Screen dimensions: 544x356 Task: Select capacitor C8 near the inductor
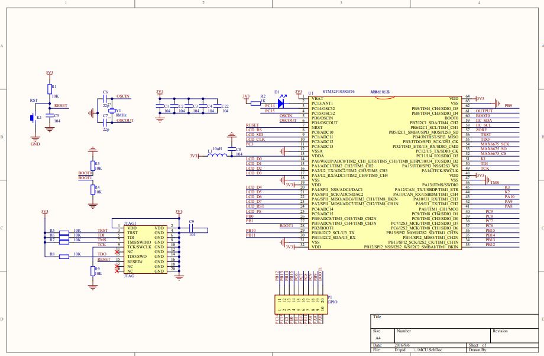231,149
